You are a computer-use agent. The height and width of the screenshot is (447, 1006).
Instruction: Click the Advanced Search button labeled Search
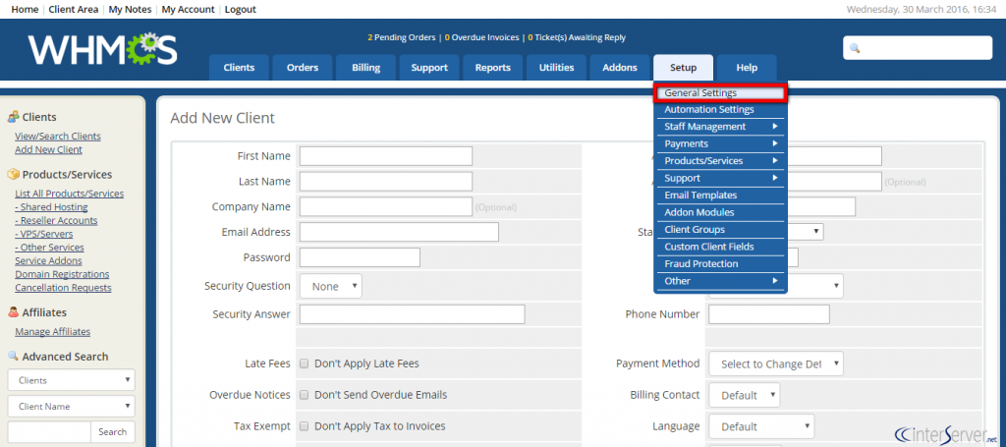[x=112, y=431]
